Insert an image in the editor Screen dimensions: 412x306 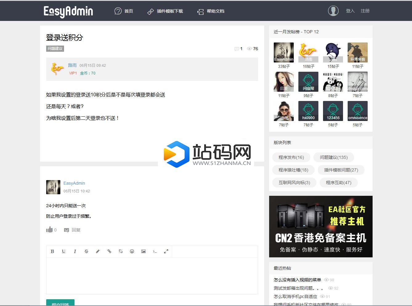pos(143,251)
